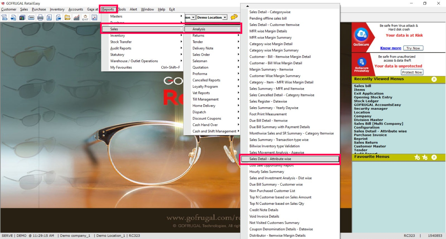
Task: Open Purchase Invoice in Recently Viewed Menus
Action: (370, 135)
